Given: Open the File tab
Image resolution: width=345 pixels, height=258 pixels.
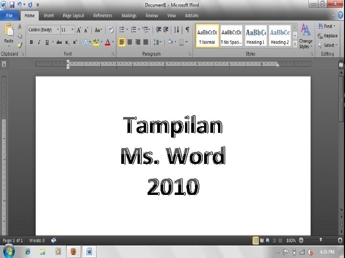Looking at the screenshot, I should coord(9,15).
